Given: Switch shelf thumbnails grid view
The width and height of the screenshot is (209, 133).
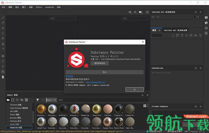Looking at the screenshot, I should point(145,106).
